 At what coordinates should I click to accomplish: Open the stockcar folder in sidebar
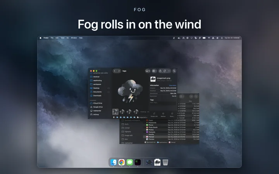pyautogui.click(x=95, y=77)
